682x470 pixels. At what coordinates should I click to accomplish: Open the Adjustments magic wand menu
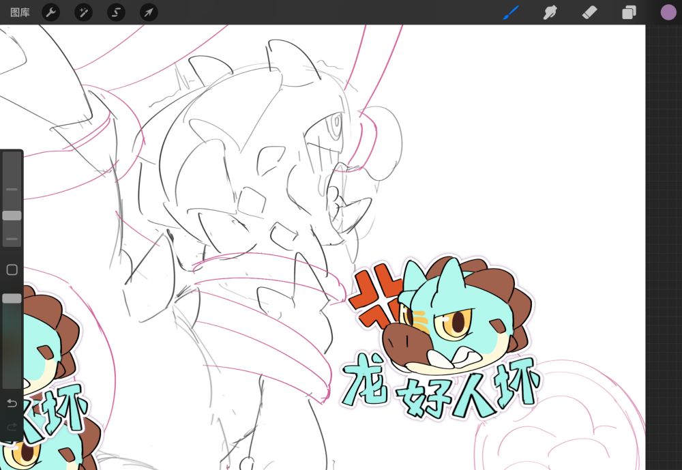(x=83, y=13)
